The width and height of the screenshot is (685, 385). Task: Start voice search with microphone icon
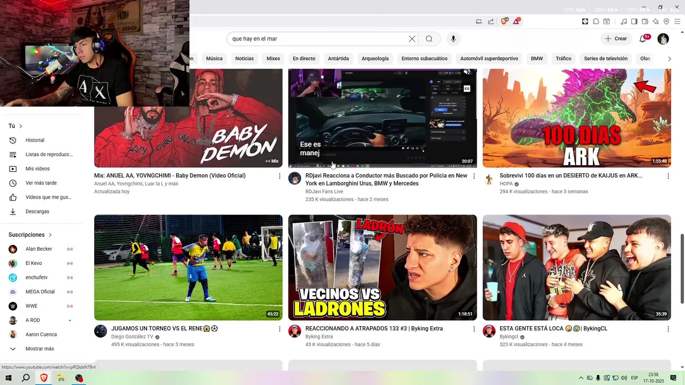tap(453, 38)
